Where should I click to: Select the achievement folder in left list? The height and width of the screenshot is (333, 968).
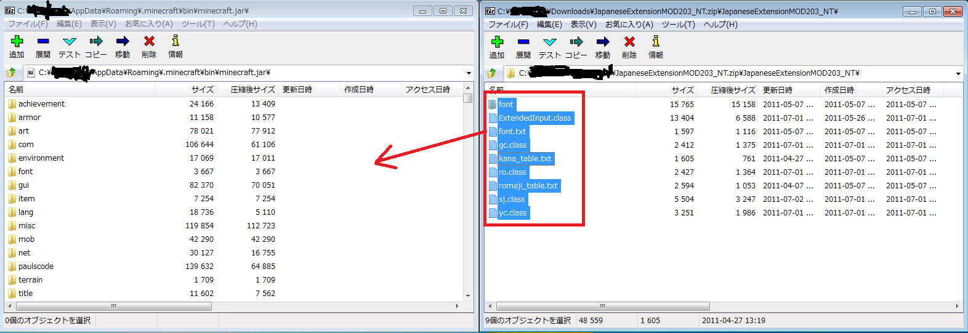tap(41, 104)
